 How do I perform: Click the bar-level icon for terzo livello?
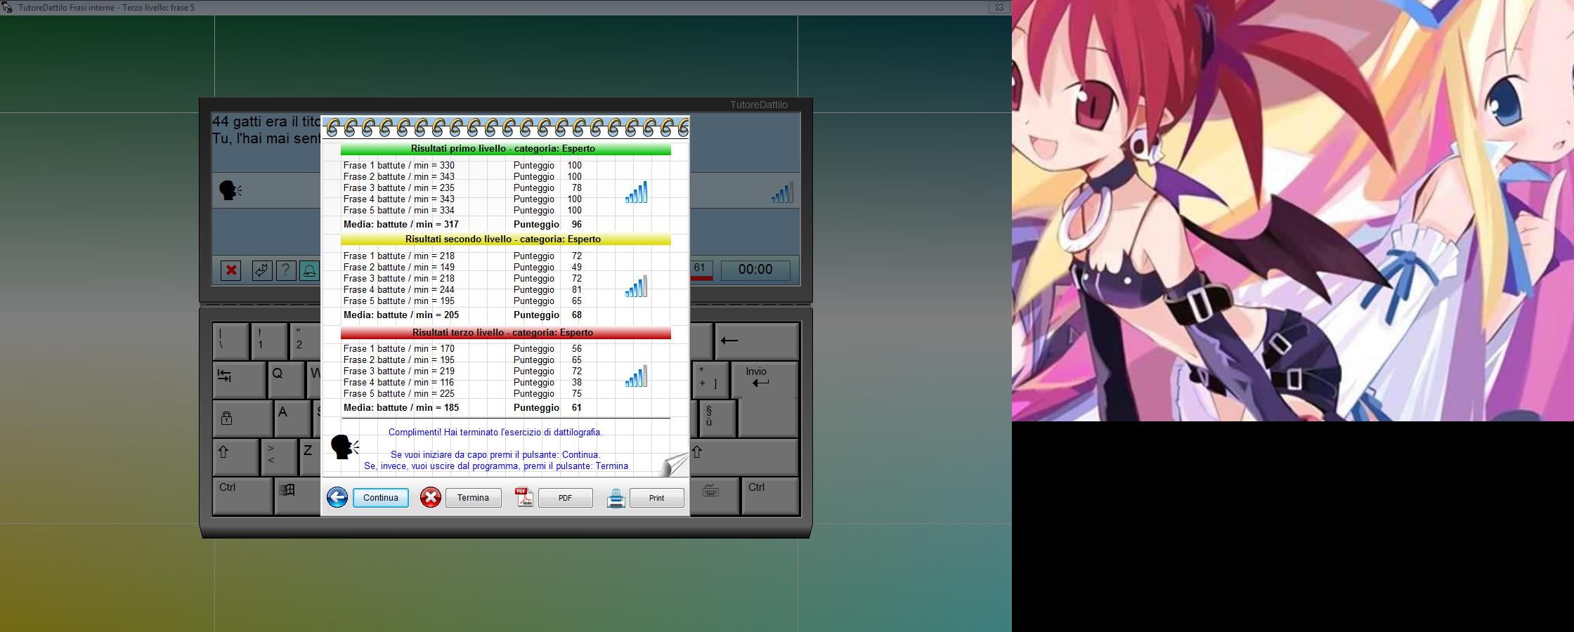(x=636, y=376)
